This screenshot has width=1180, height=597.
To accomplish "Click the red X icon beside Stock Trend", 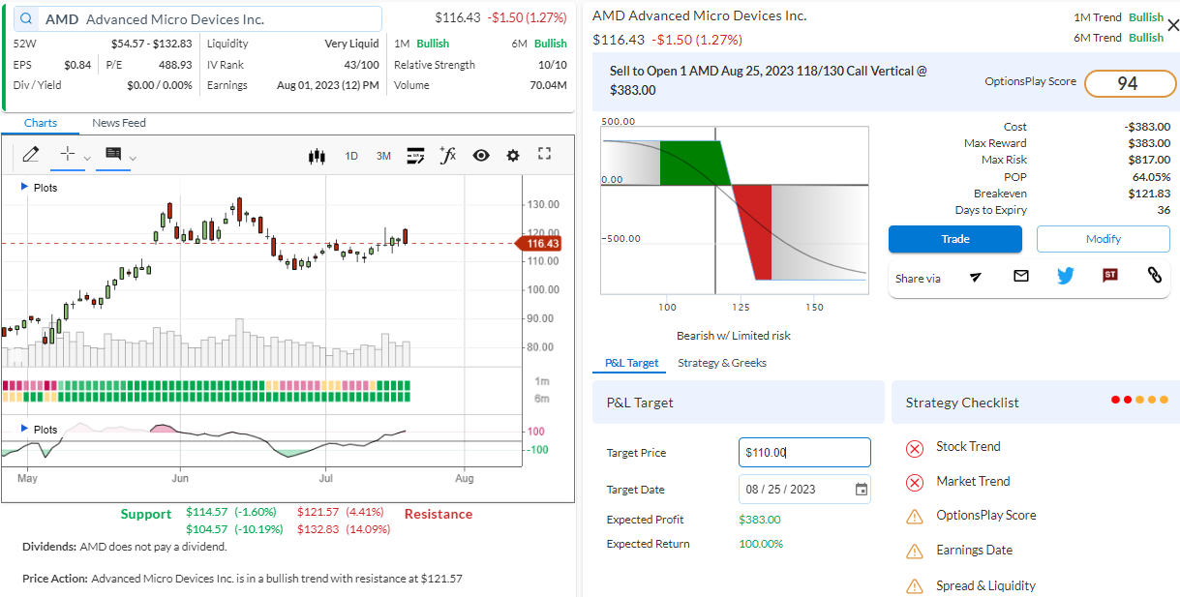I will (x=915, y=448).
